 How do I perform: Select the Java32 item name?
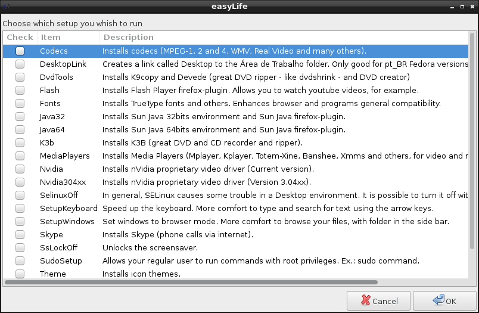pos(52,117)
